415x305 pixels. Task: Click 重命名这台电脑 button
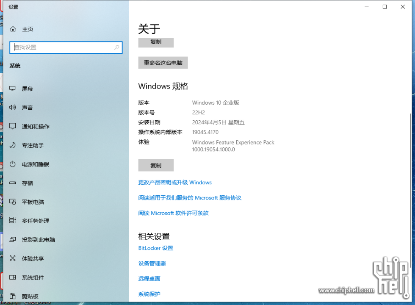coord(163,63)
